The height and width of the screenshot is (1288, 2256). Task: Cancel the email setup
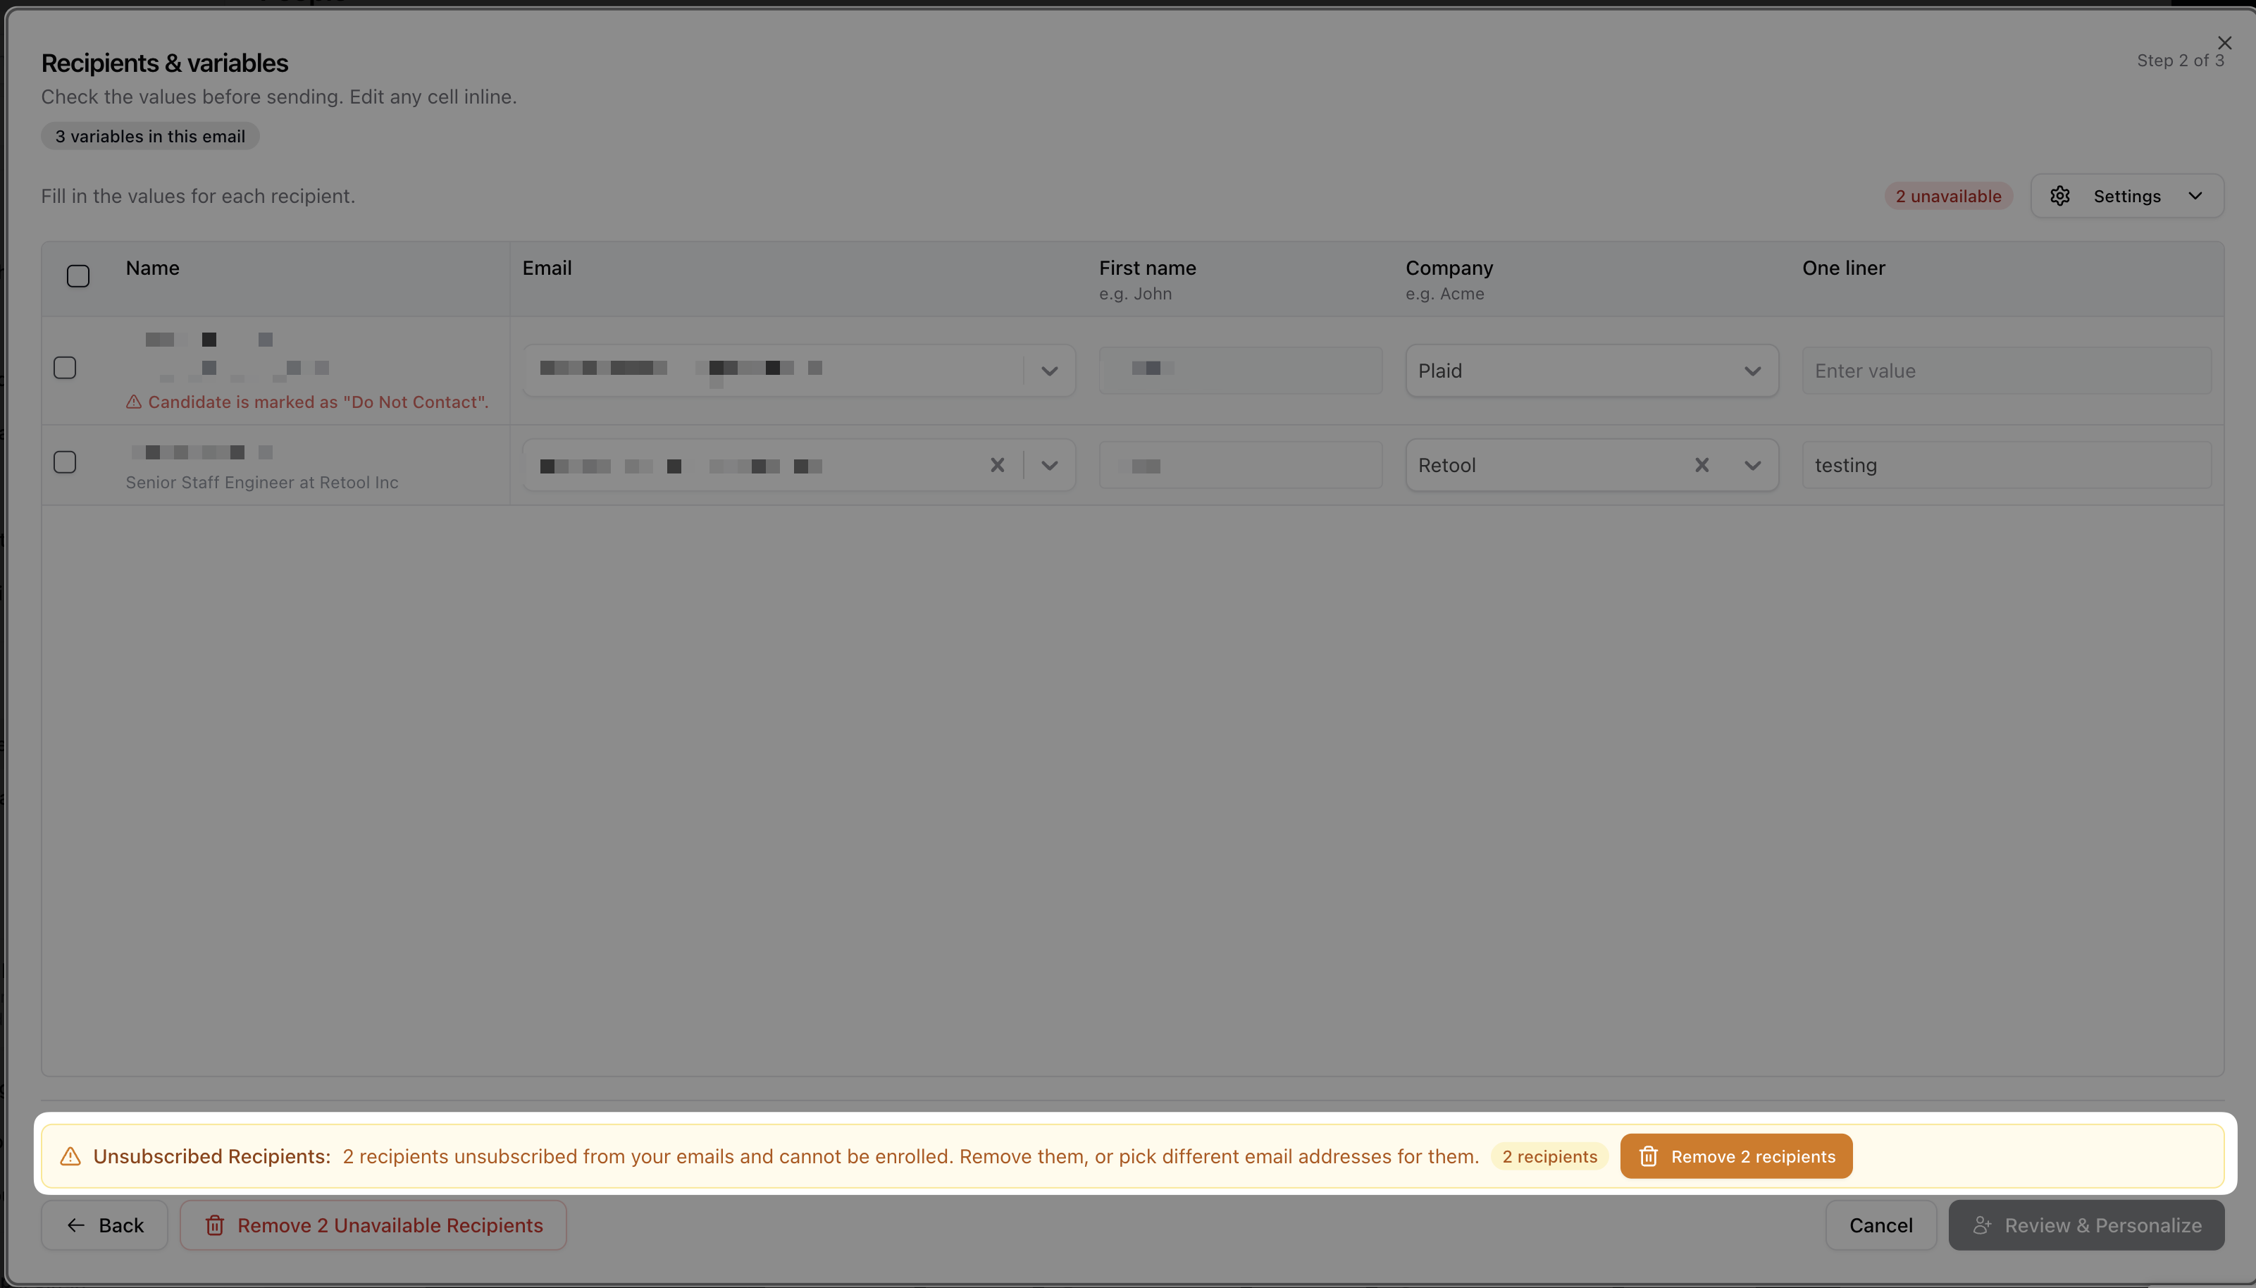click(x=1880, y=1225)
